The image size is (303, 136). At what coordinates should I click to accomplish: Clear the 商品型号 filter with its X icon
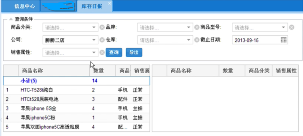[x=292, y=28]
